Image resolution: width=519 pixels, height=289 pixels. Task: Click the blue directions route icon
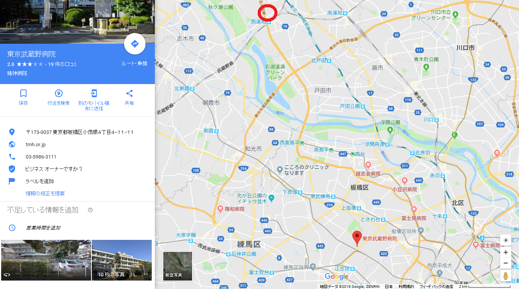coord(135,44)
